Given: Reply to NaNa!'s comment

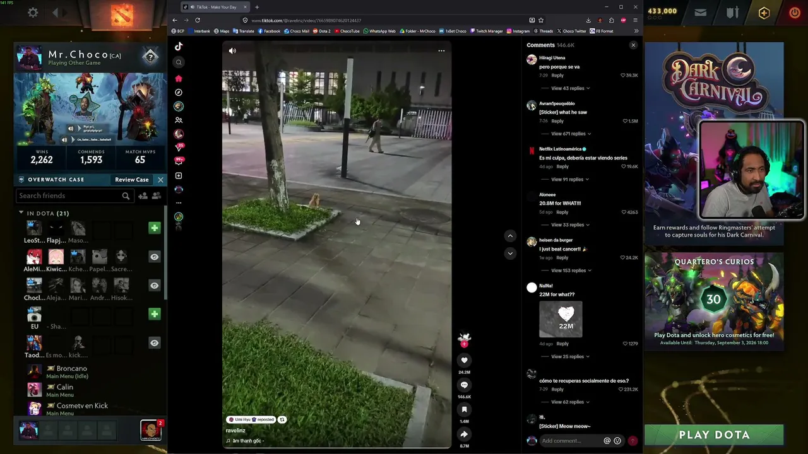Looking at the screenshot, I should 562,344.
